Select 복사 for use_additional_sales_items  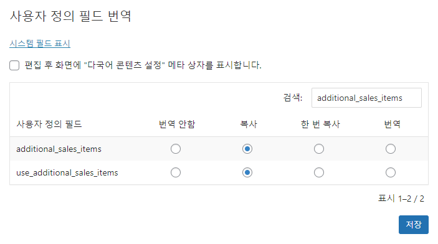coord(247,172)
